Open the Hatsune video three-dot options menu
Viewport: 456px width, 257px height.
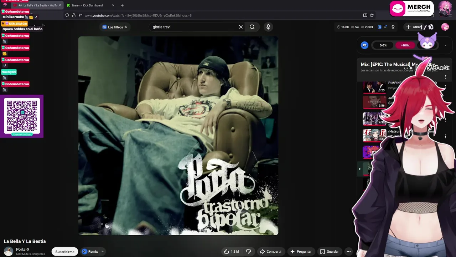[445, 136]
